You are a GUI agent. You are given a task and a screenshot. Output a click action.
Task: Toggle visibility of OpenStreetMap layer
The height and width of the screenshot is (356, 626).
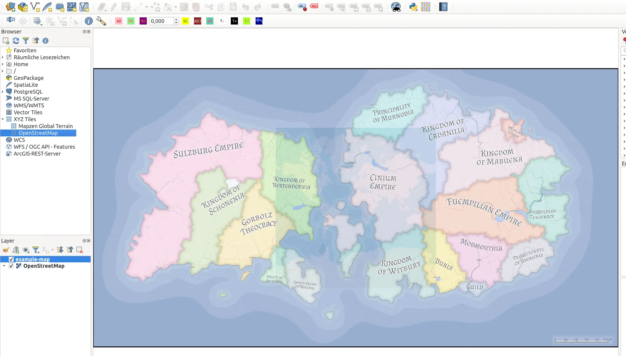[x=11, y=266]
